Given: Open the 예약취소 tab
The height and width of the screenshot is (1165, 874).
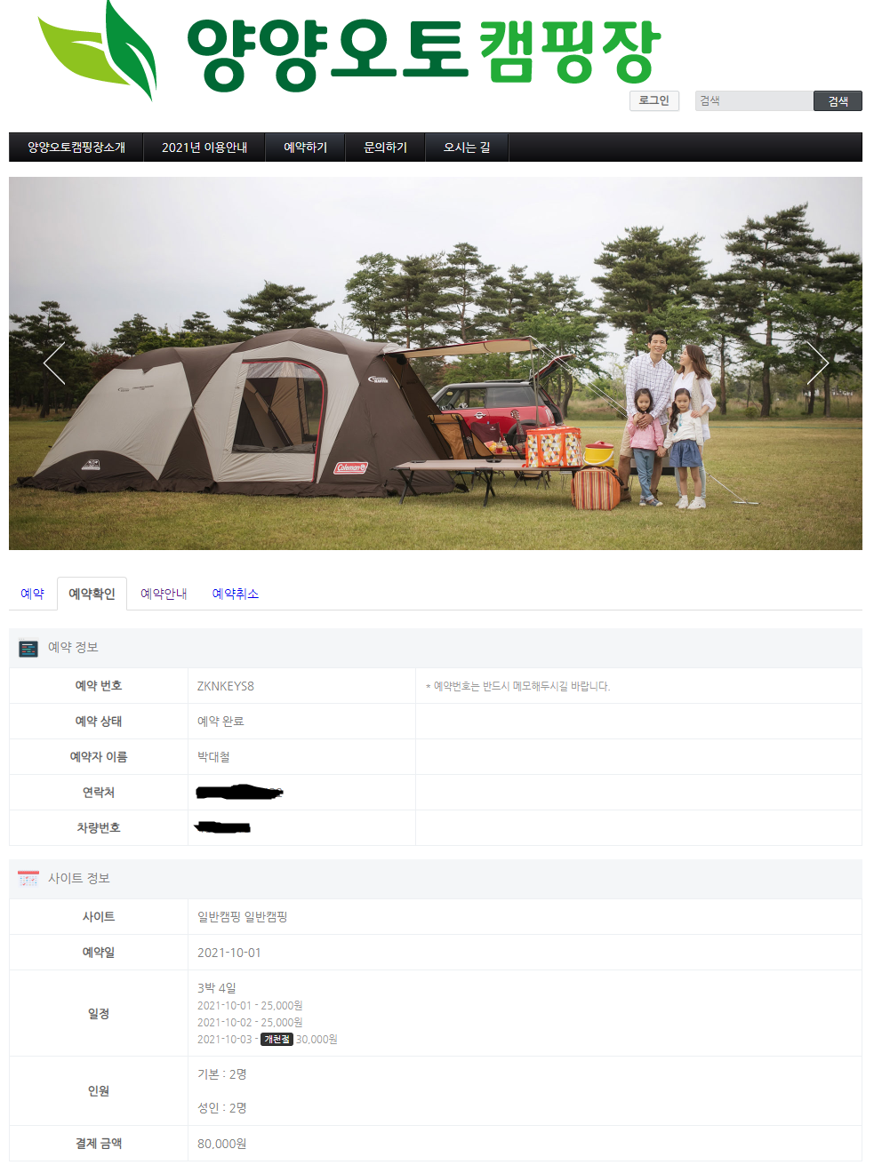Looking at the screenshot, I should [236, 594].
